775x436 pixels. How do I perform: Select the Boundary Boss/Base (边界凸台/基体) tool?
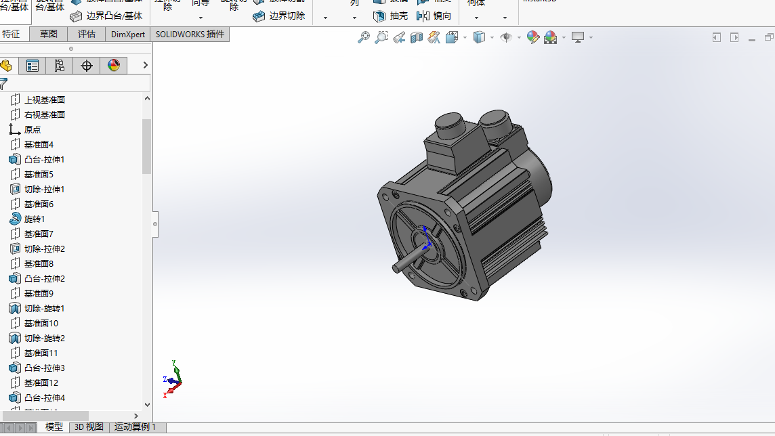point(106,16)
